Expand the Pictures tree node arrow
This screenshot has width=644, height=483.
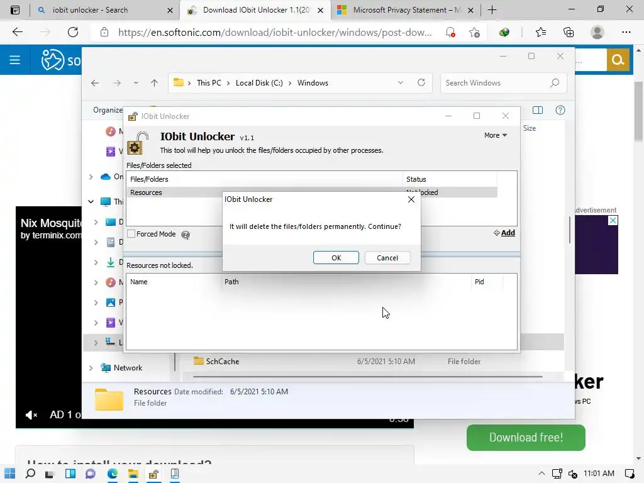[x=96, y=303]
